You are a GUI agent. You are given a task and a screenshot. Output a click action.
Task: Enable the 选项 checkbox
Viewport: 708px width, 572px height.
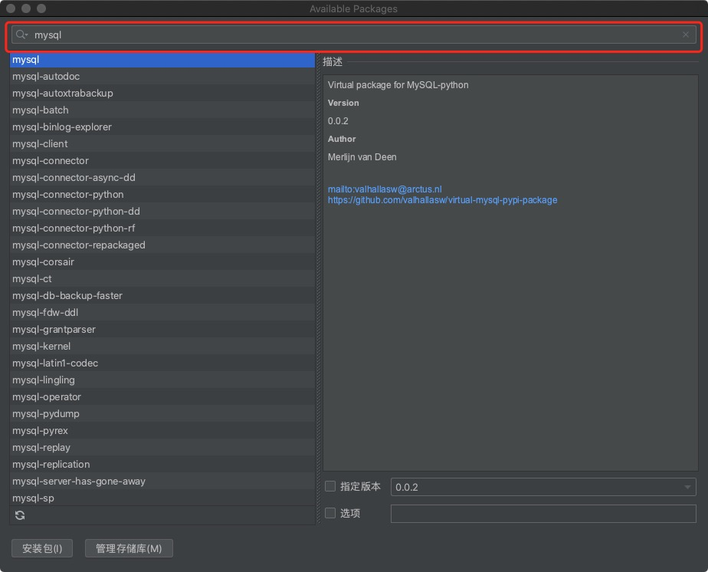pyautogui.click(x=330, y=513)
